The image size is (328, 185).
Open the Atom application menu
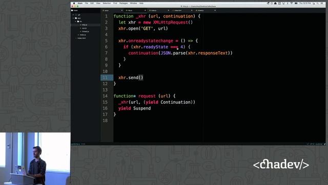point(80,4)
